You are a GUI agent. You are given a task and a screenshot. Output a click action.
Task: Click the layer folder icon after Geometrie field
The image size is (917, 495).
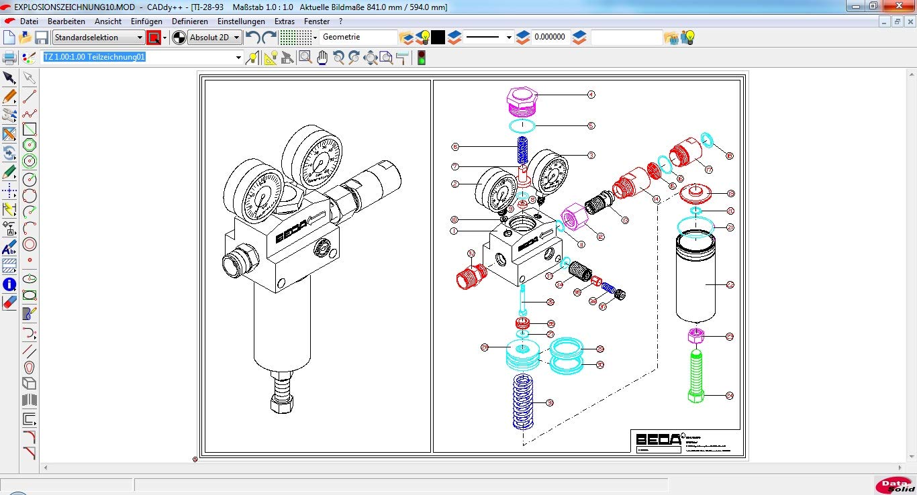tap(406, 38)
